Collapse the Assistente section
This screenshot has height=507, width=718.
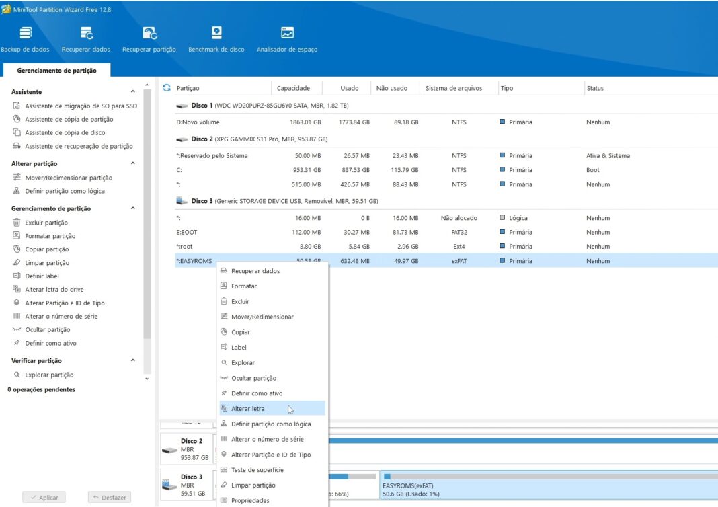(x=132, y=92)
